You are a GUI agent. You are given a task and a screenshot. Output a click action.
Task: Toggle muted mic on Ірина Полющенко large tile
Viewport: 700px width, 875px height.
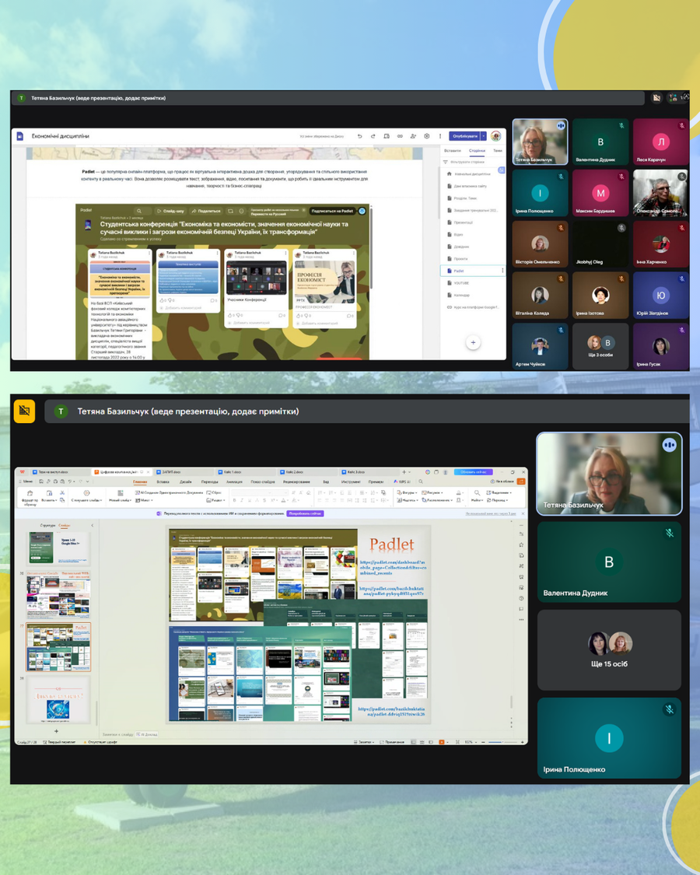(669, 709)
